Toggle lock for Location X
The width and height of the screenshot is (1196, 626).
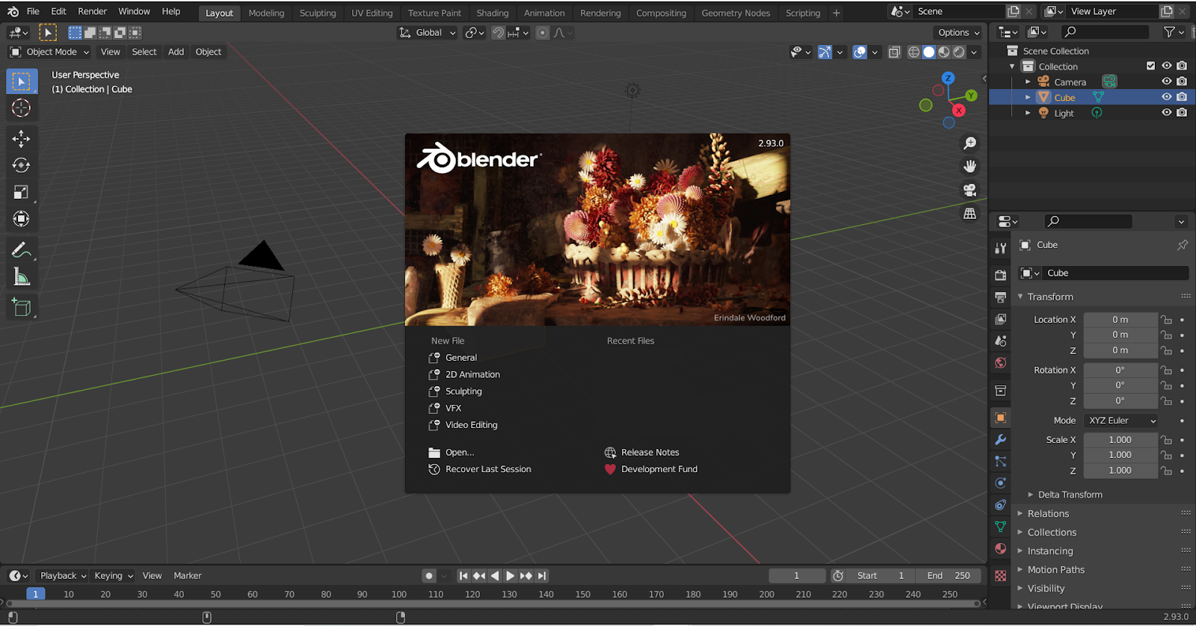click(1166, 320)
